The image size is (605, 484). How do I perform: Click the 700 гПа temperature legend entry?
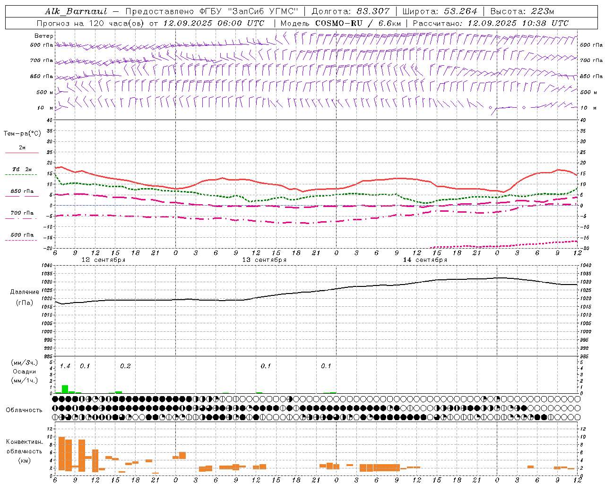tap(22, 213)
